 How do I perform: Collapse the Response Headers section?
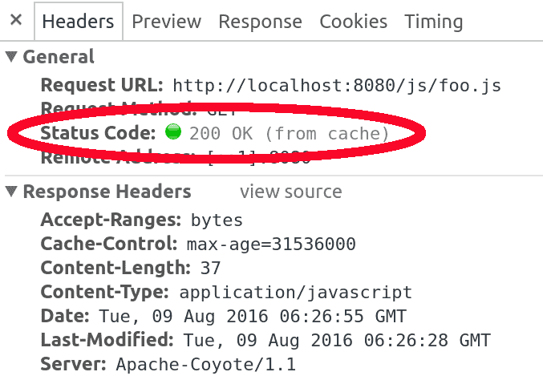point(11,192)
